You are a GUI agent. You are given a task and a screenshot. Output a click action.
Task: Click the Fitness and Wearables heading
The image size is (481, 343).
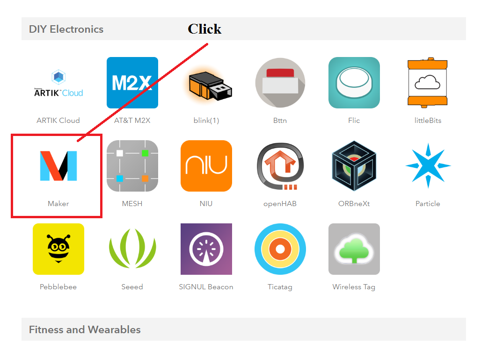click(x=85, y=329)
